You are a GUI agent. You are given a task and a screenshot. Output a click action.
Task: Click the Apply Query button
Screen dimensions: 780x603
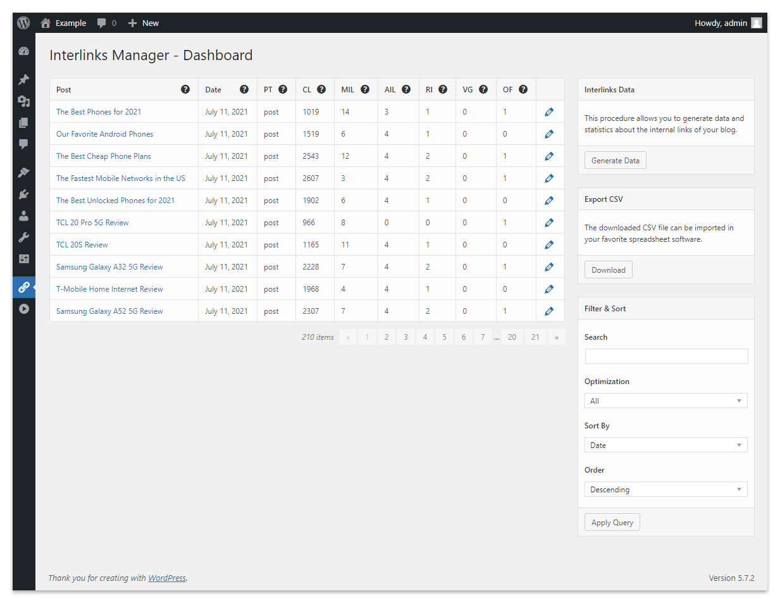pos(612,522)
